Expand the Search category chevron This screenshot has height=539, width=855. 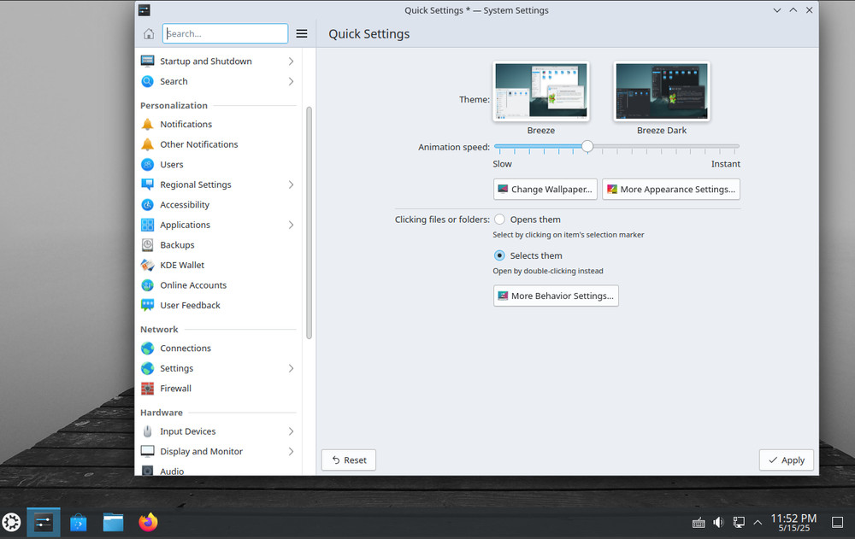[x=292, y=81]
